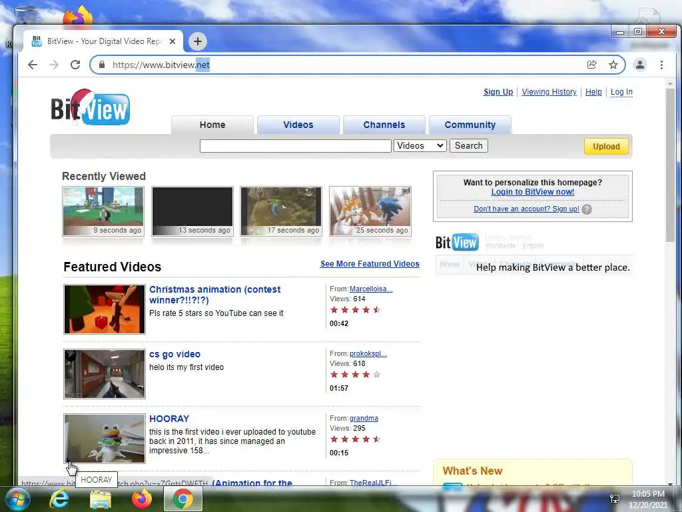Open the Videos search category dropdown
Screen dimensions: 682x512
pyautogui.click(x=420, y=146)
